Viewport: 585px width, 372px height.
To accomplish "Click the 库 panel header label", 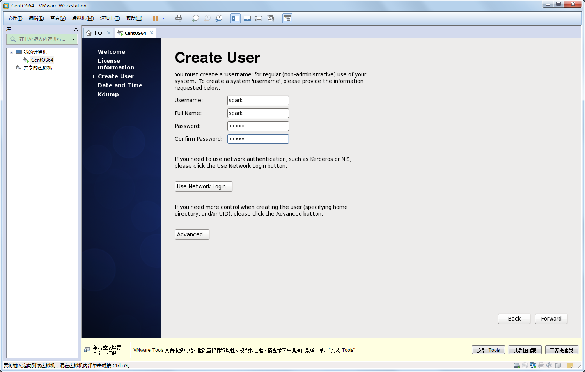I will click(9, 29).
